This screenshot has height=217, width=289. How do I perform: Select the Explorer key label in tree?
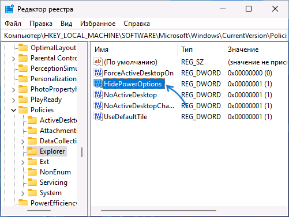click(x=52, y=151)
